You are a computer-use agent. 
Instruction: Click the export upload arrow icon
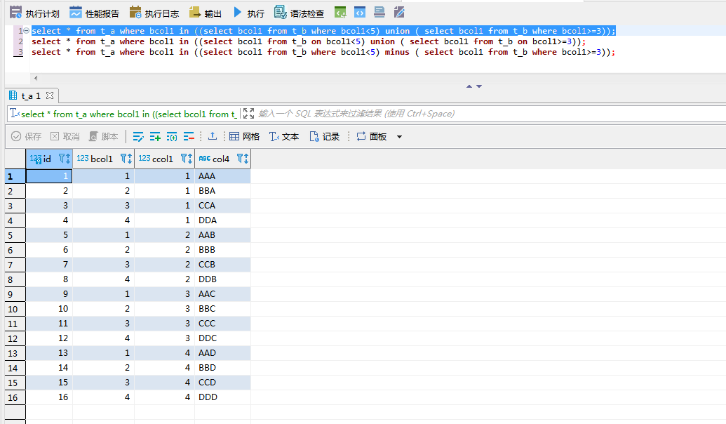(x=213, y=136)
